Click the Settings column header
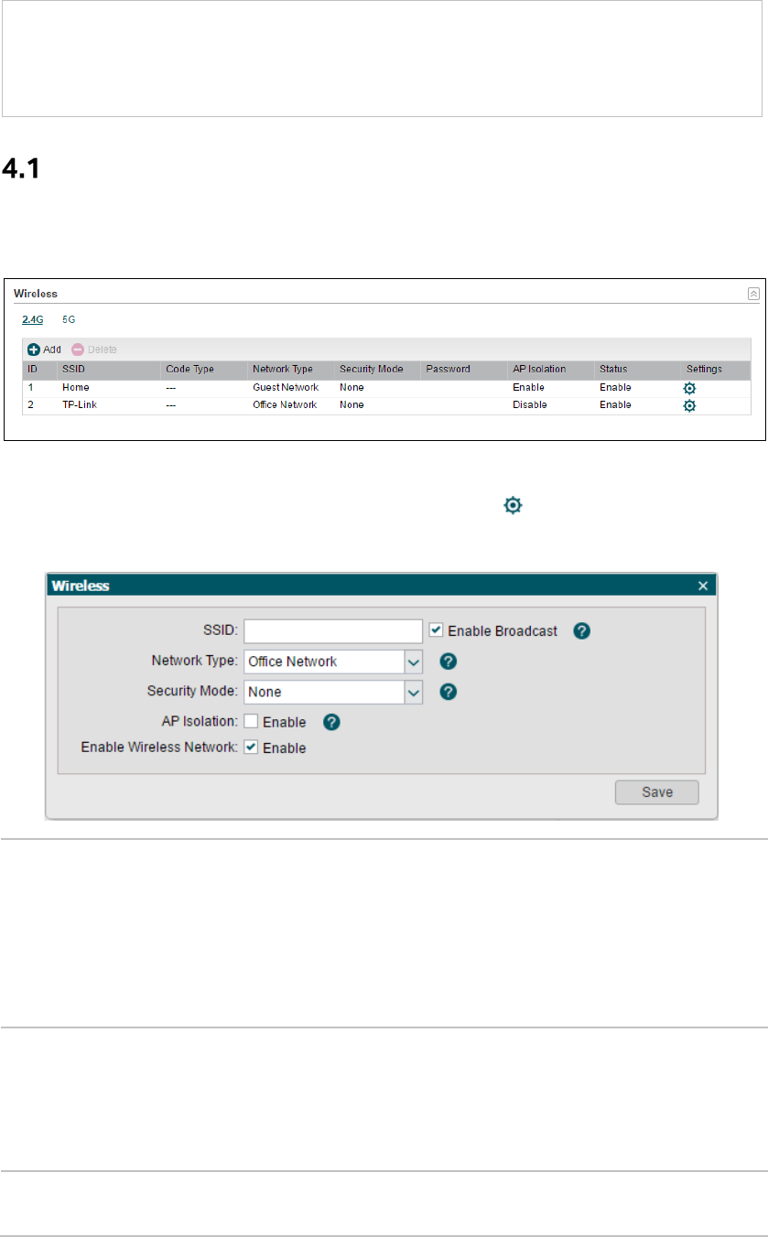The image size is (768, 1237). click(x=704, y=370)
